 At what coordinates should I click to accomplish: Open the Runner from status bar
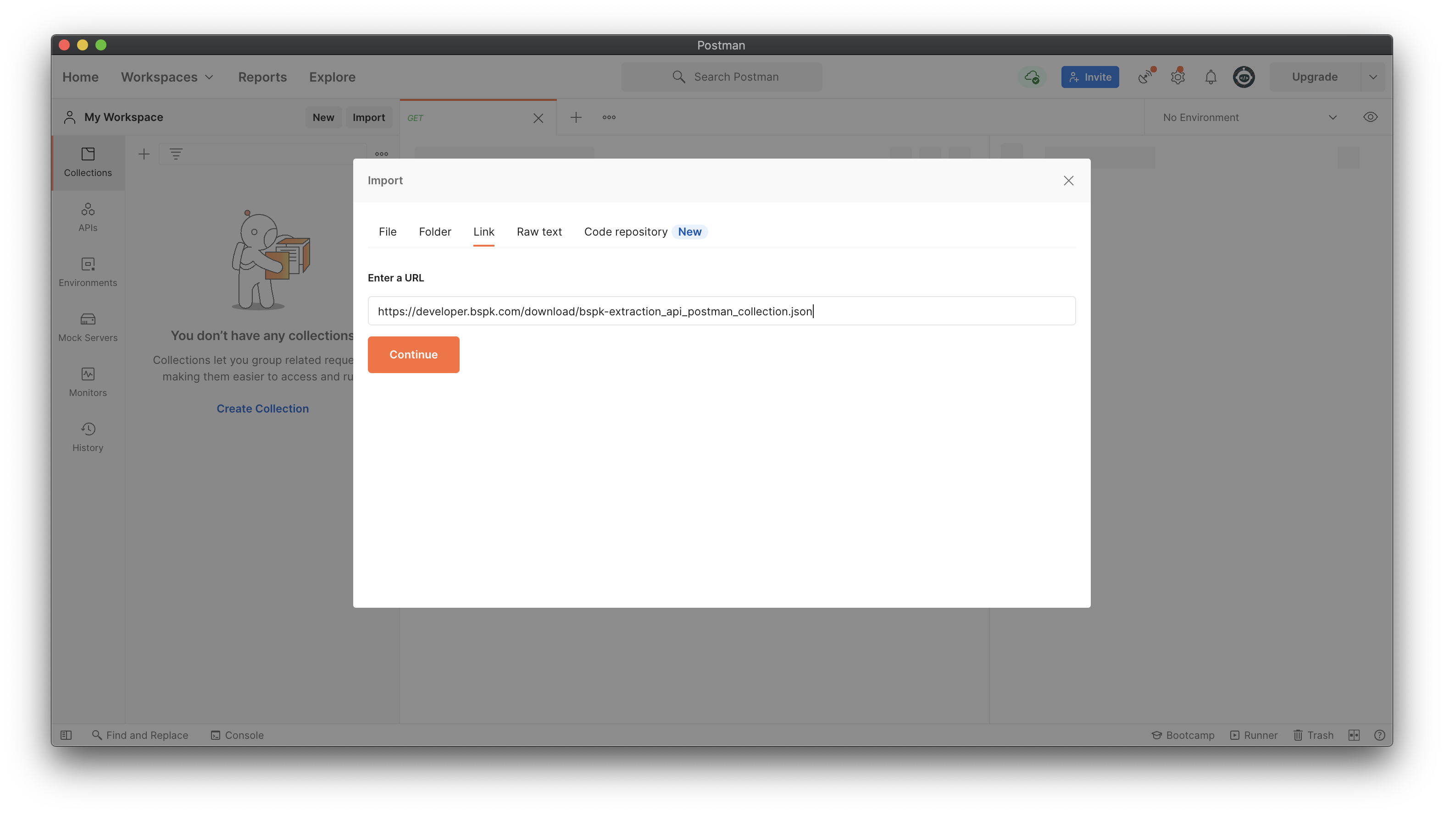click(x=1254, y=735)
